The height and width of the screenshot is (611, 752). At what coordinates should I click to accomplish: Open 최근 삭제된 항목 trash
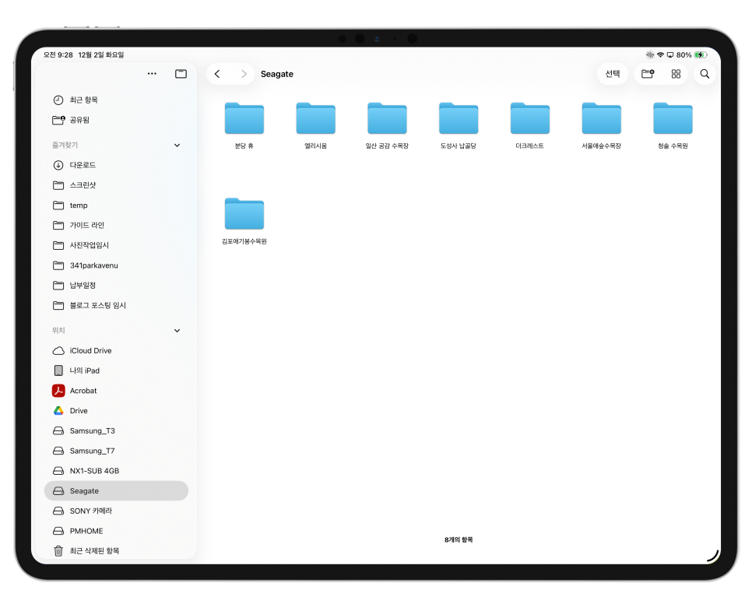point(116,550)
